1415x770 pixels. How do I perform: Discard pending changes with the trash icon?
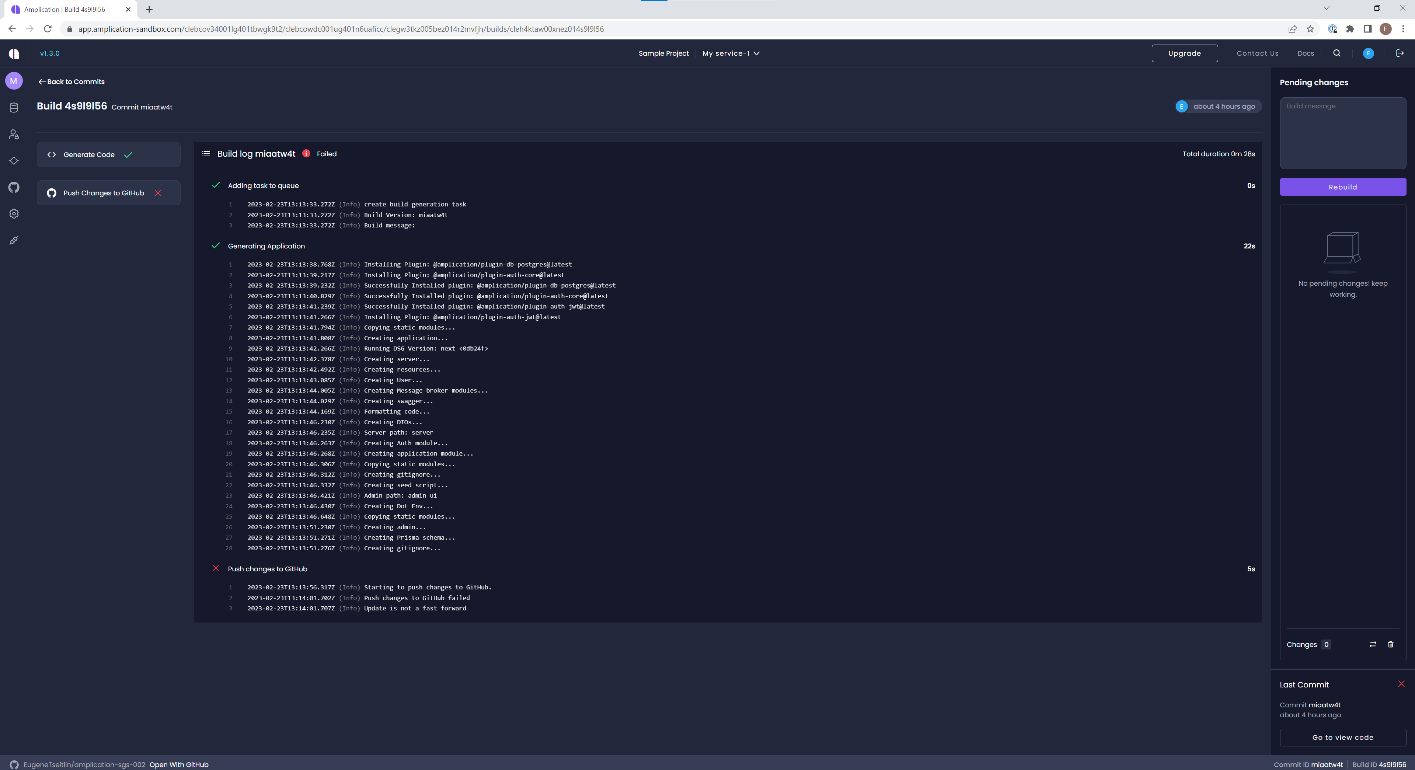pyautogui.click(x=1390, y=645)
